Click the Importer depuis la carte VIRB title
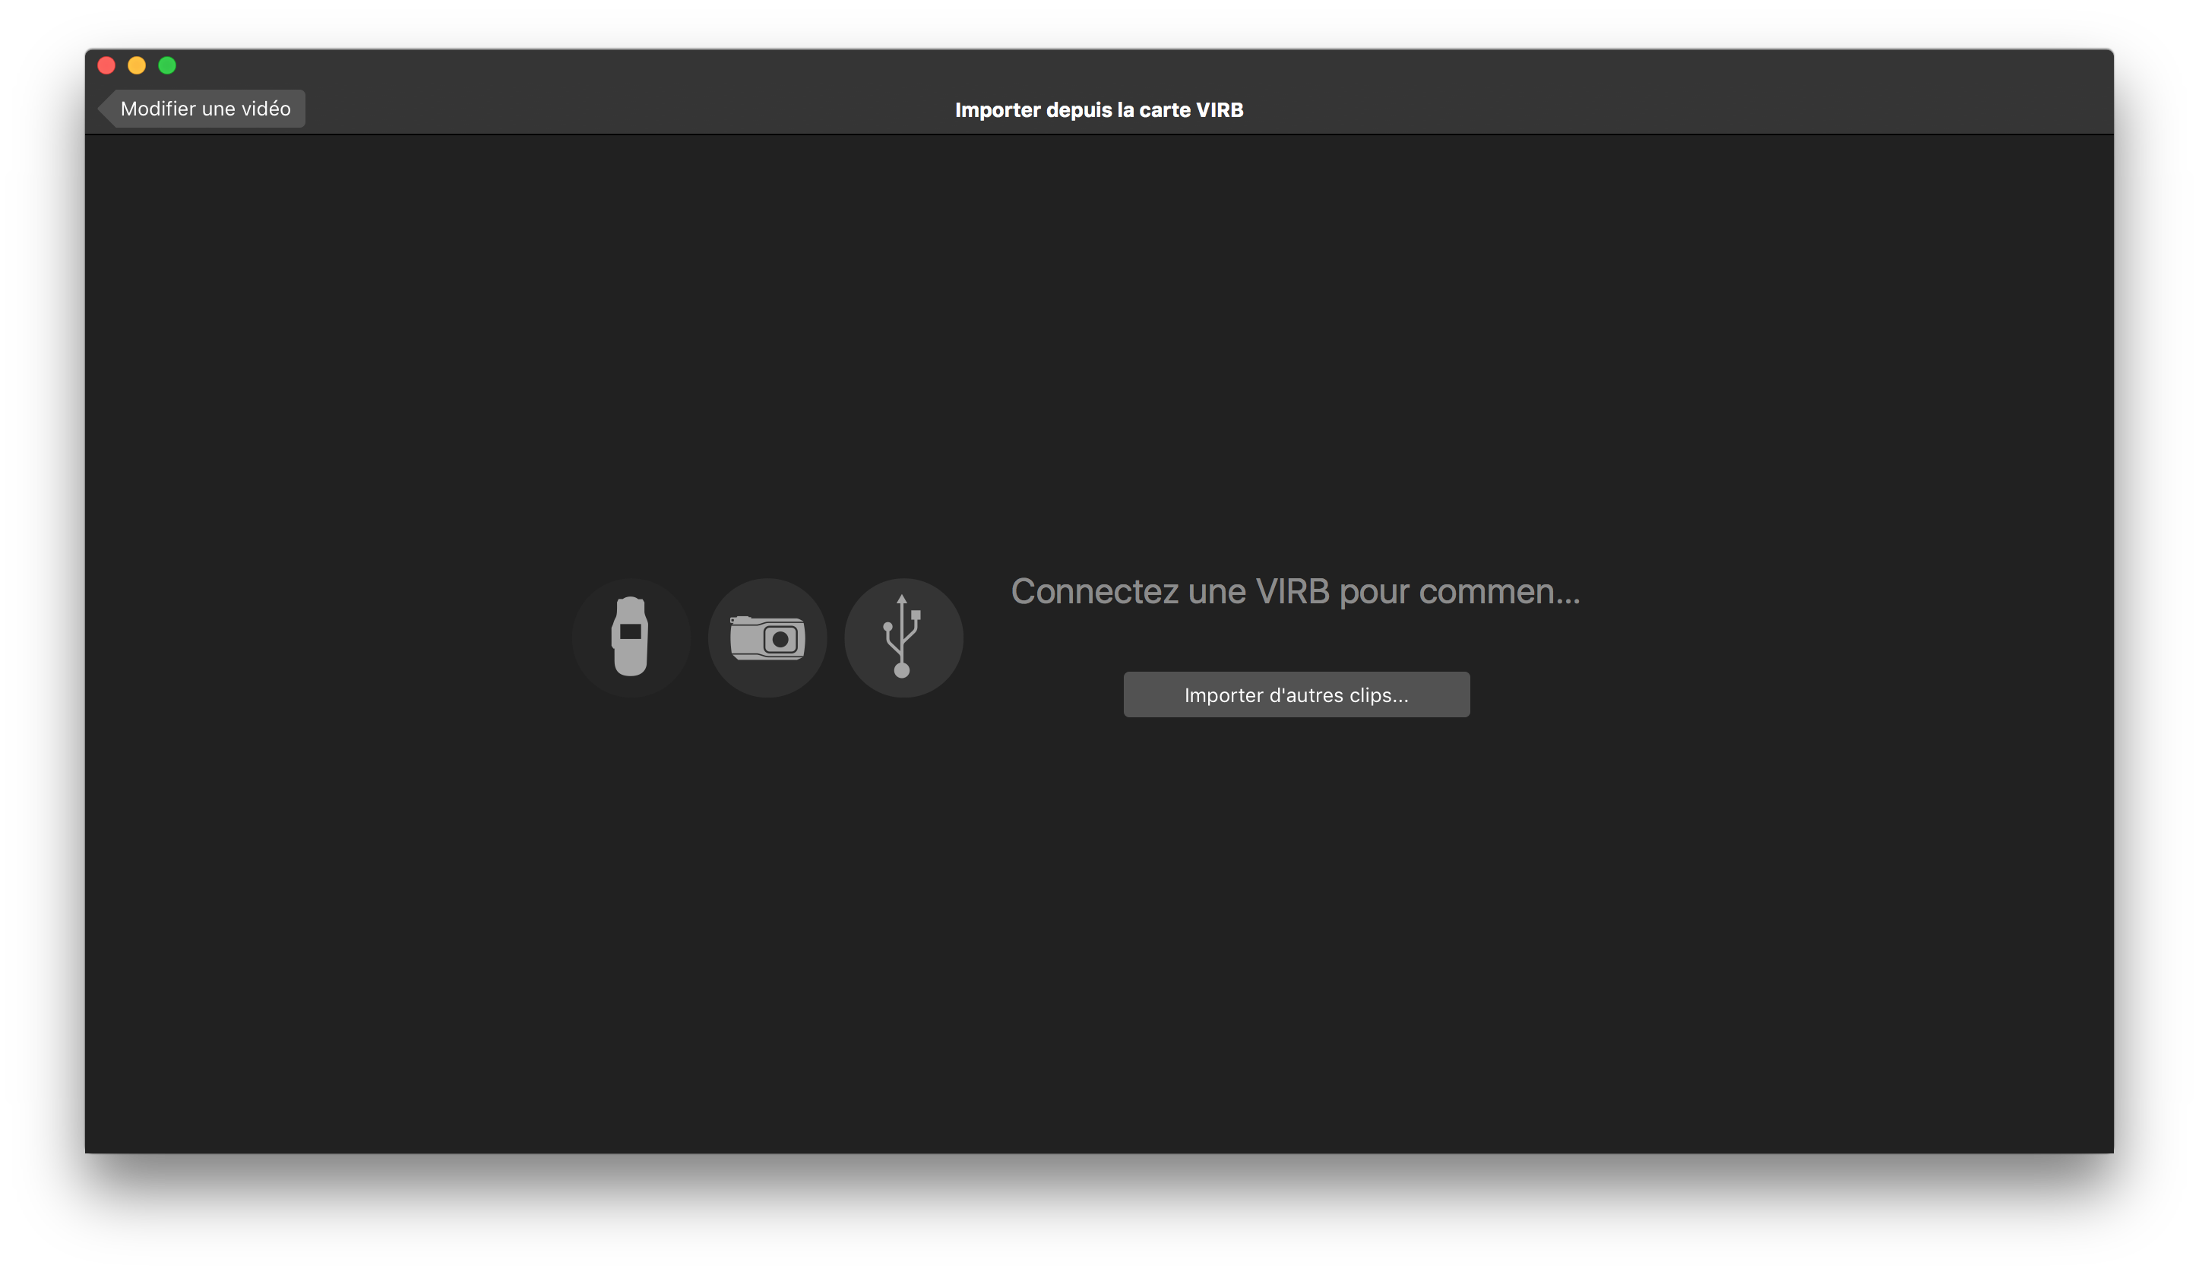This screenshot has height=1275, width=2199. point(1099,110)
